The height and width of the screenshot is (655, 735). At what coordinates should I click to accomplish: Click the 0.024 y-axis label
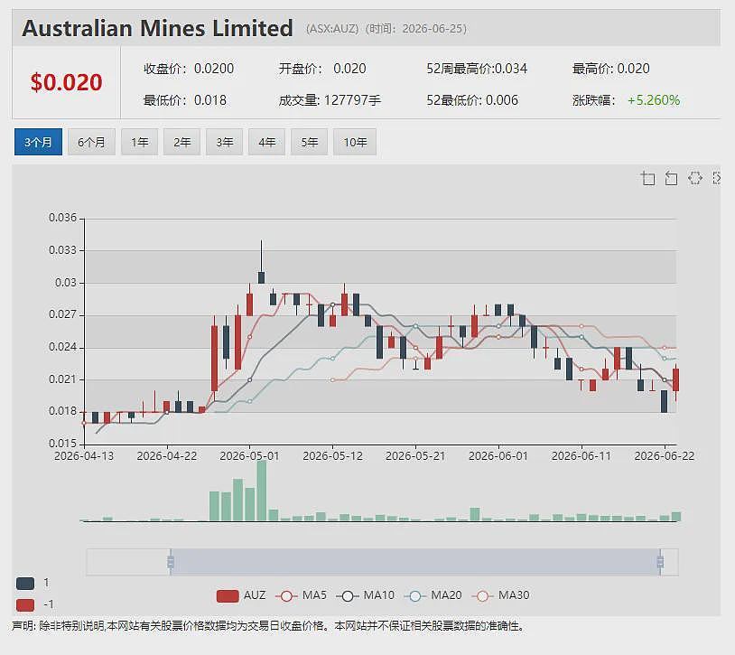coord(62,347)
